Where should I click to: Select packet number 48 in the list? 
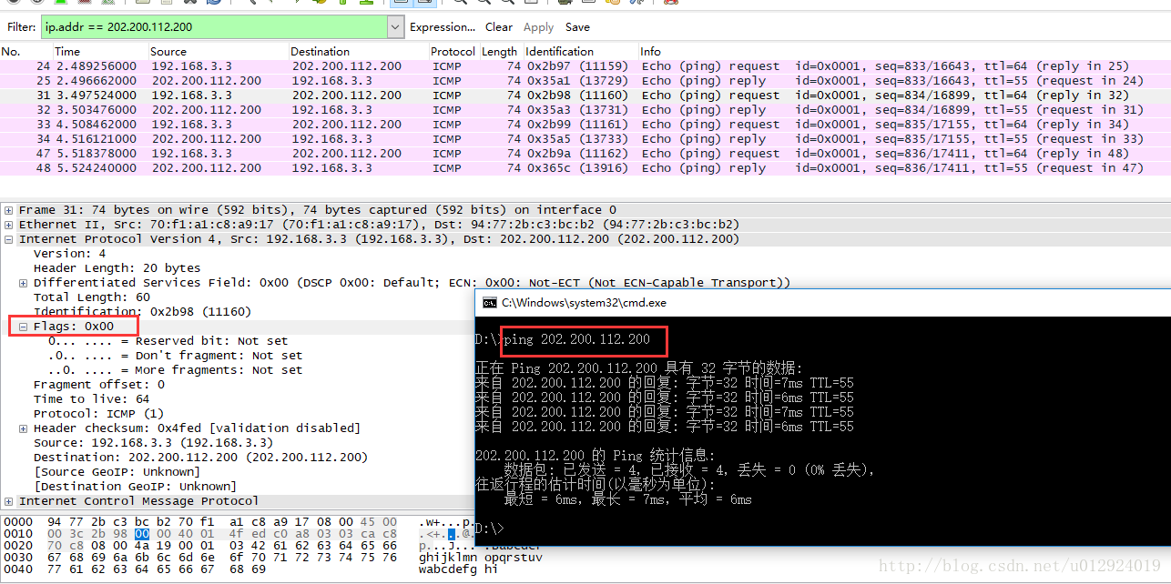585,168
